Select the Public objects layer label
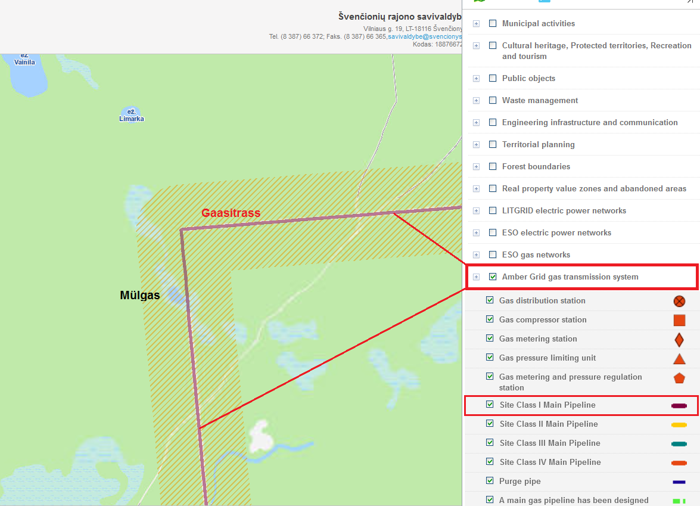This screenshot has height=506, width=700. [528, 78]
